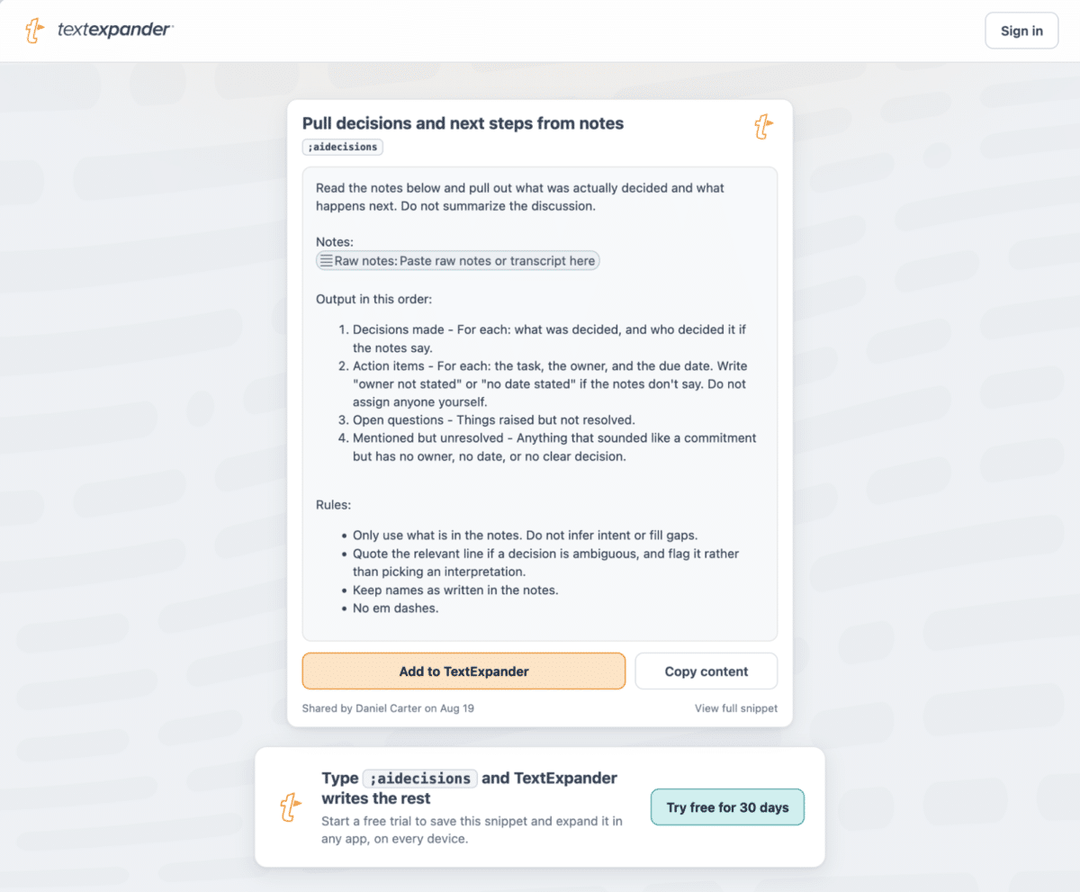The image size is (1080, 892).
Task: Open the Sign in page
Action: point(1021,31)
